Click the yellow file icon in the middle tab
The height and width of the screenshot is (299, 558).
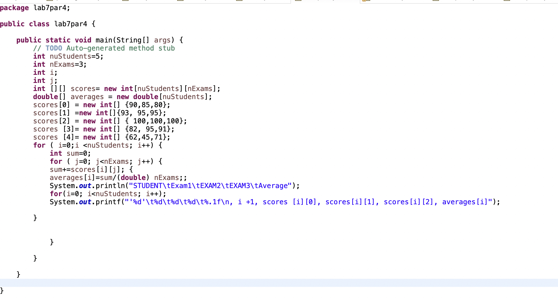tap(364, 1)
